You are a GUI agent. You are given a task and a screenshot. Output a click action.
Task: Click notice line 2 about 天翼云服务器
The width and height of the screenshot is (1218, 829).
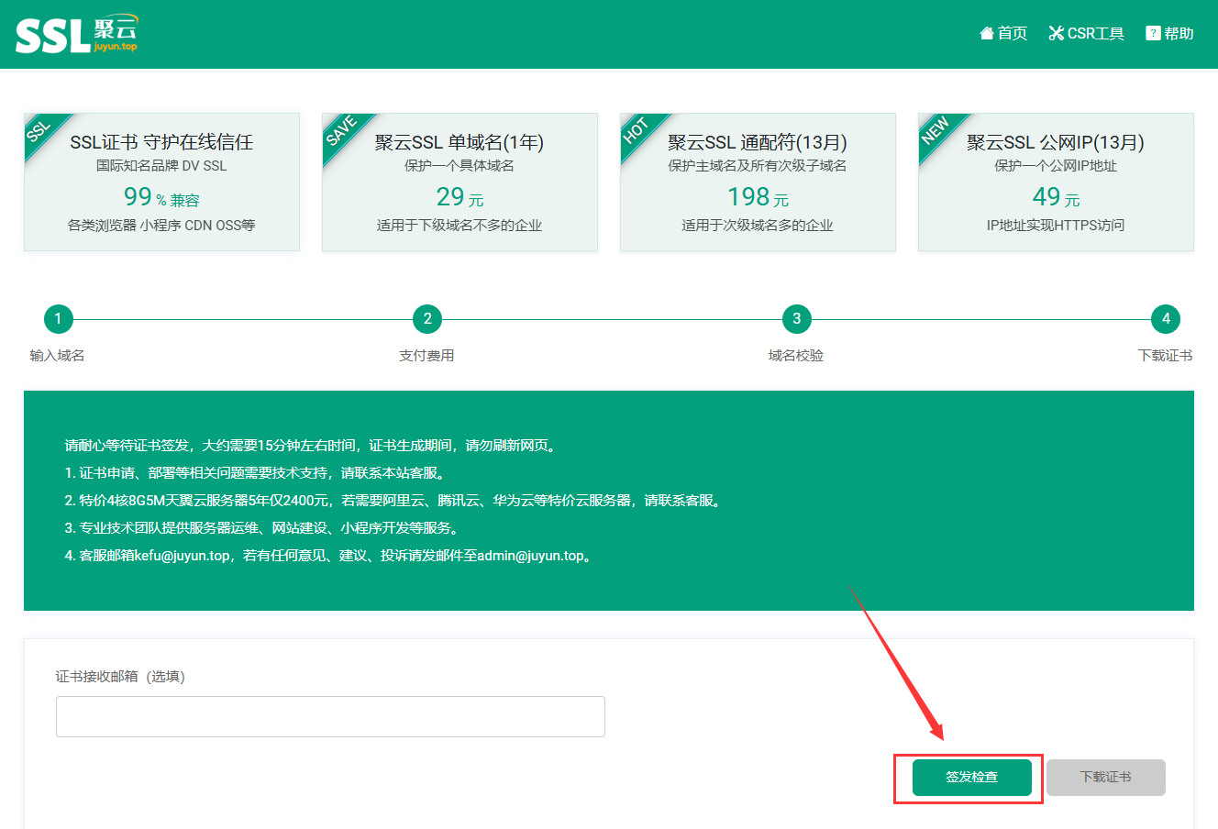pos(394,501)
